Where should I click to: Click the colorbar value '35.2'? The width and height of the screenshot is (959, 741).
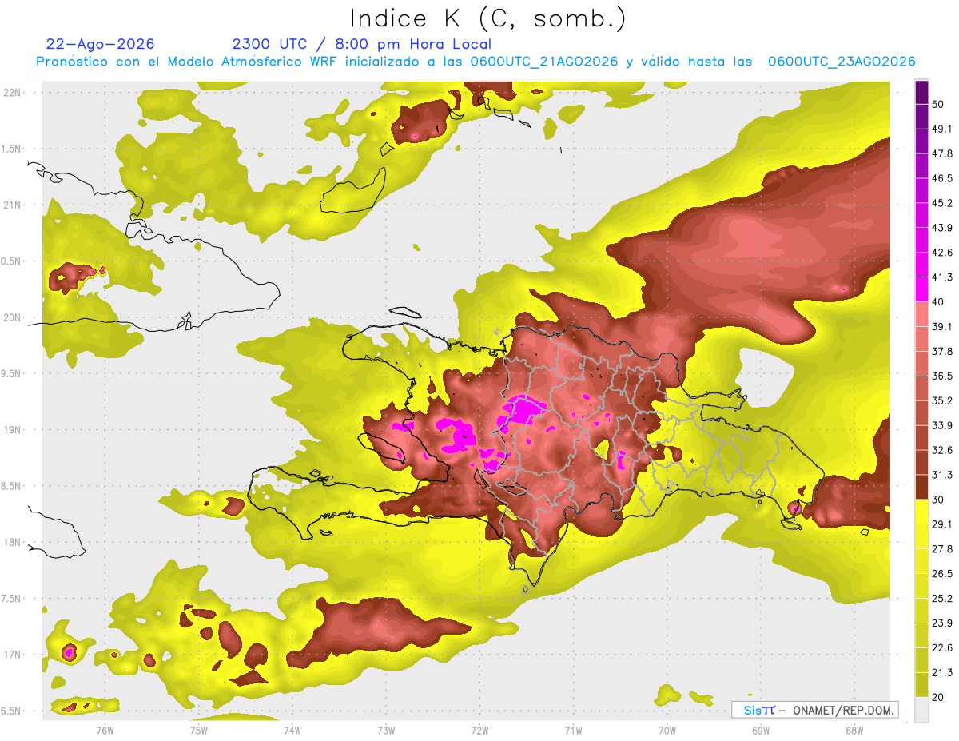(x=941, y=400)
